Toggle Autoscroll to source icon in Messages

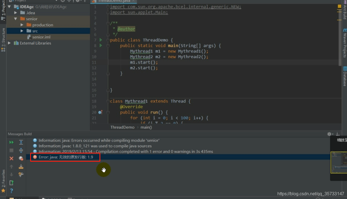coord(21,166)
